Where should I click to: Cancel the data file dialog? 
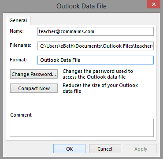105,149
